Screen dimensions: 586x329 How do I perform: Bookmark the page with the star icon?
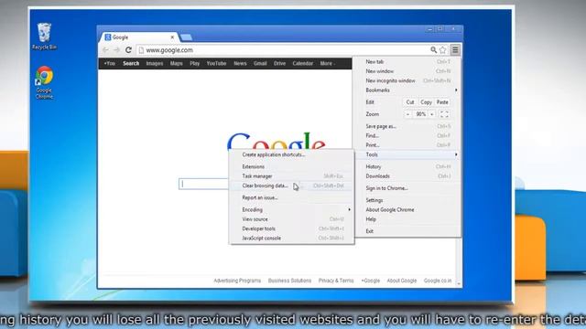[x=443, y=49]
